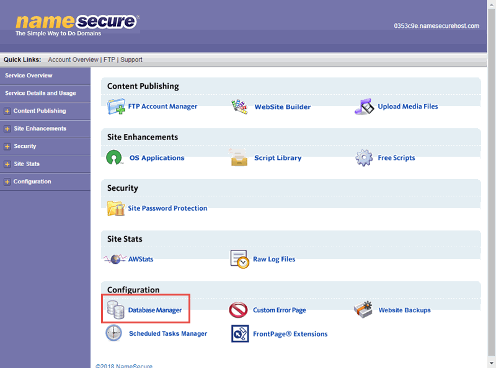Select the Free Scripts gear icon
Viewport: 496px width, 368px height.
364,157
